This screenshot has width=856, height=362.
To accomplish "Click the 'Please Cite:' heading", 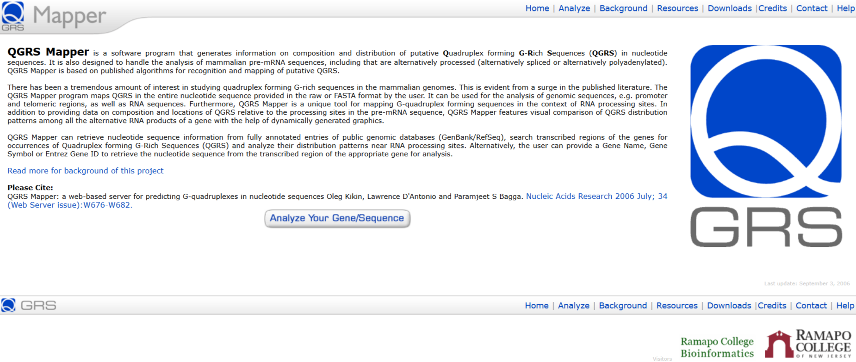I will (x=30, y=188).
